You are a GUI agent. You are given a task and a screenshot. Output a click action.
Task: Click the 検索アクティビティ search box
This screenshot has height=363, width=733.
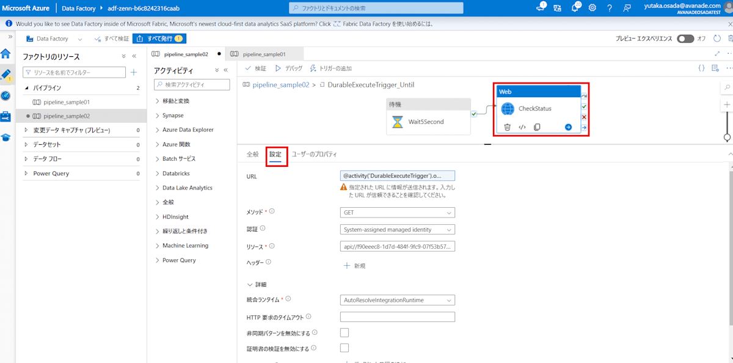pos(192,84)
